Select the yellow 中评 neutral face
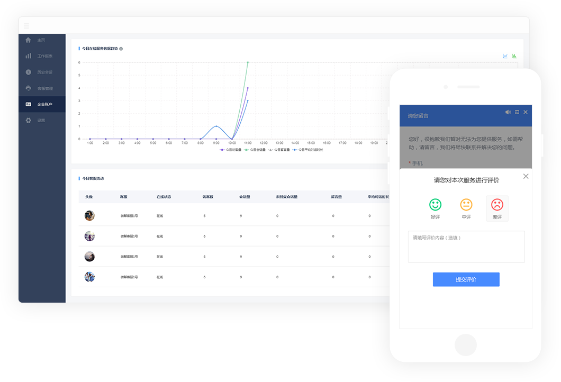This screenshot has height=382, width=561. pos(466,205)
